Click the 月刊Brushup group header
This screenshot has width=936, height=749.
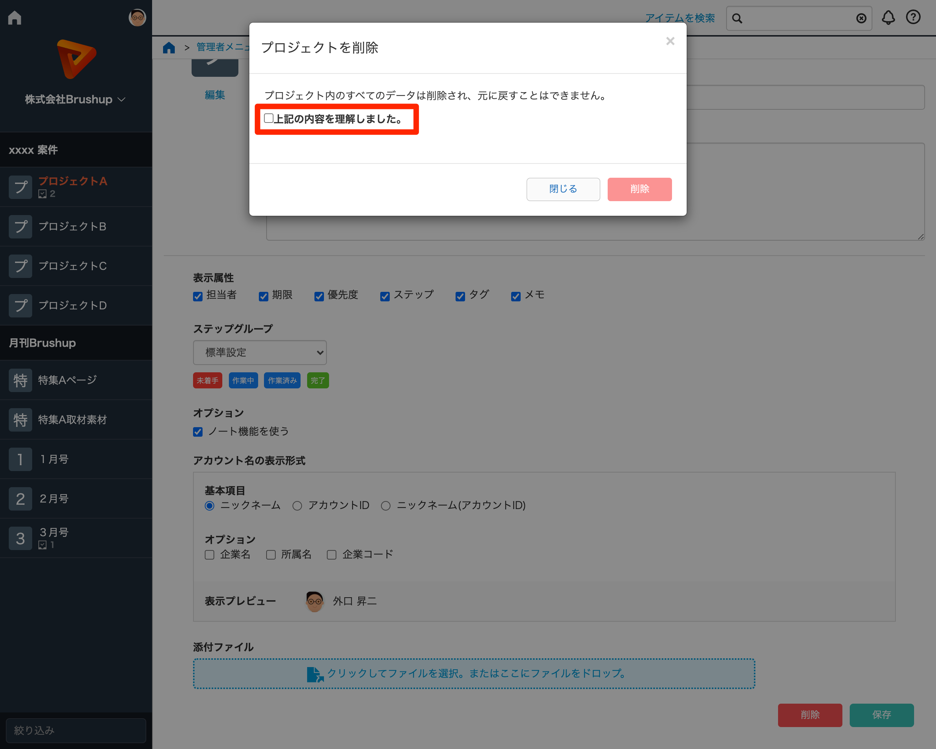(76, 343)
